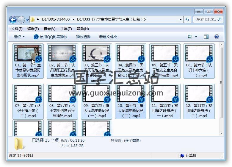The width and height of the screenshot is (232, 167).
Task: Click QQ影音 icon in toolbar
Action: click(36, 37)
